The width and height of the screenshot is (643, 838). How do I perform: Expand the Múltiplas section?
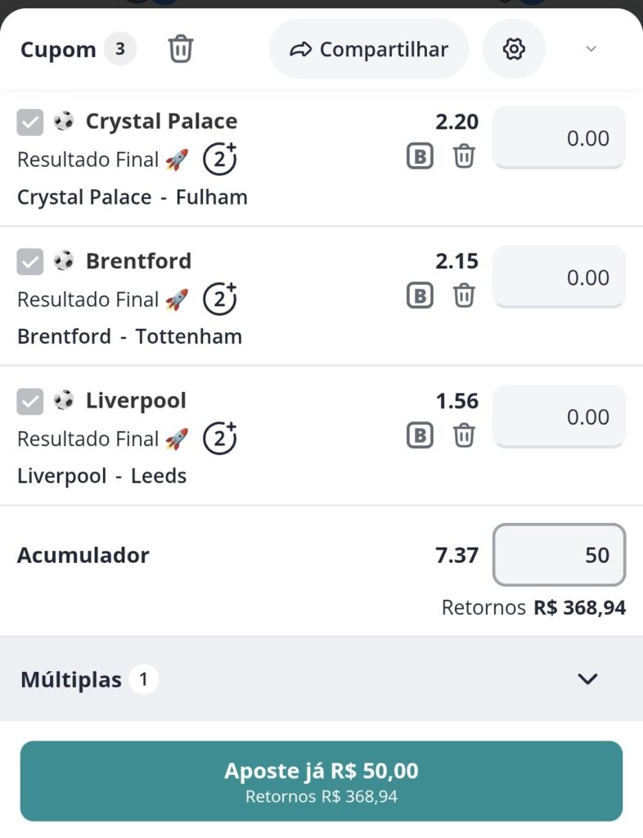587,678
